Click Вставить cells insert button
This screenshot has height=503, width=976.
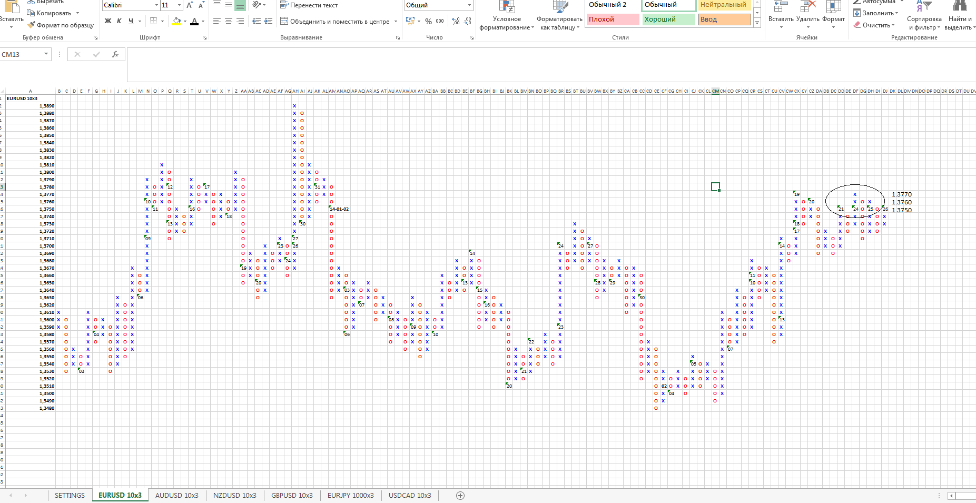click(x=781, y=15)
